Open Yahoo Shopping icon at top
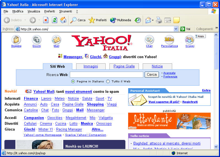 point(16,40)
